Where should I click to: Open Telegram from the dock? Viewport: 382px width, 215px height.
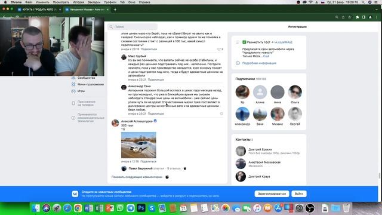(131, 208)
